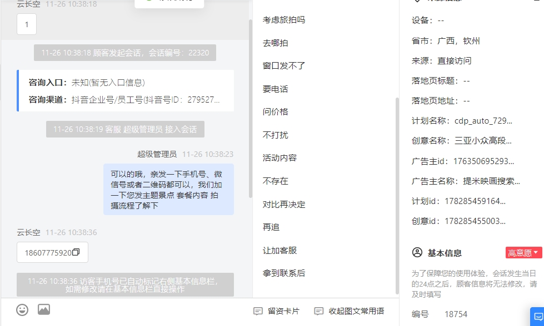The height and width of the screenshot is (326, 544).
Task: Click the sender label 超级管理员
Action: pyautogui.click(x=157, y=154)
